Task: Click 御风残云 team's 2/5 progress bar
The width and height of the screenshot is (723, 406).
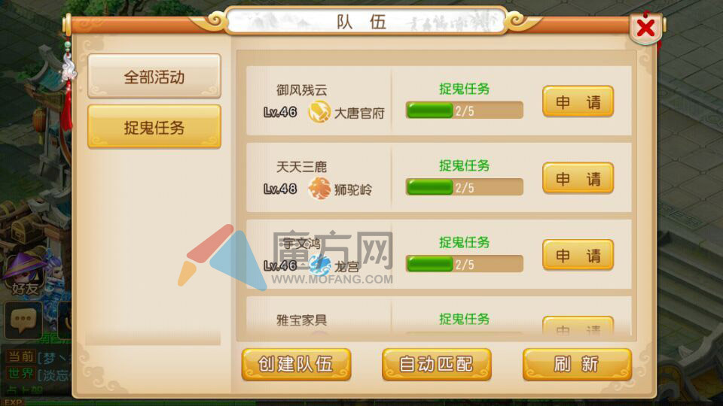Action: click(x=465, y=111)
